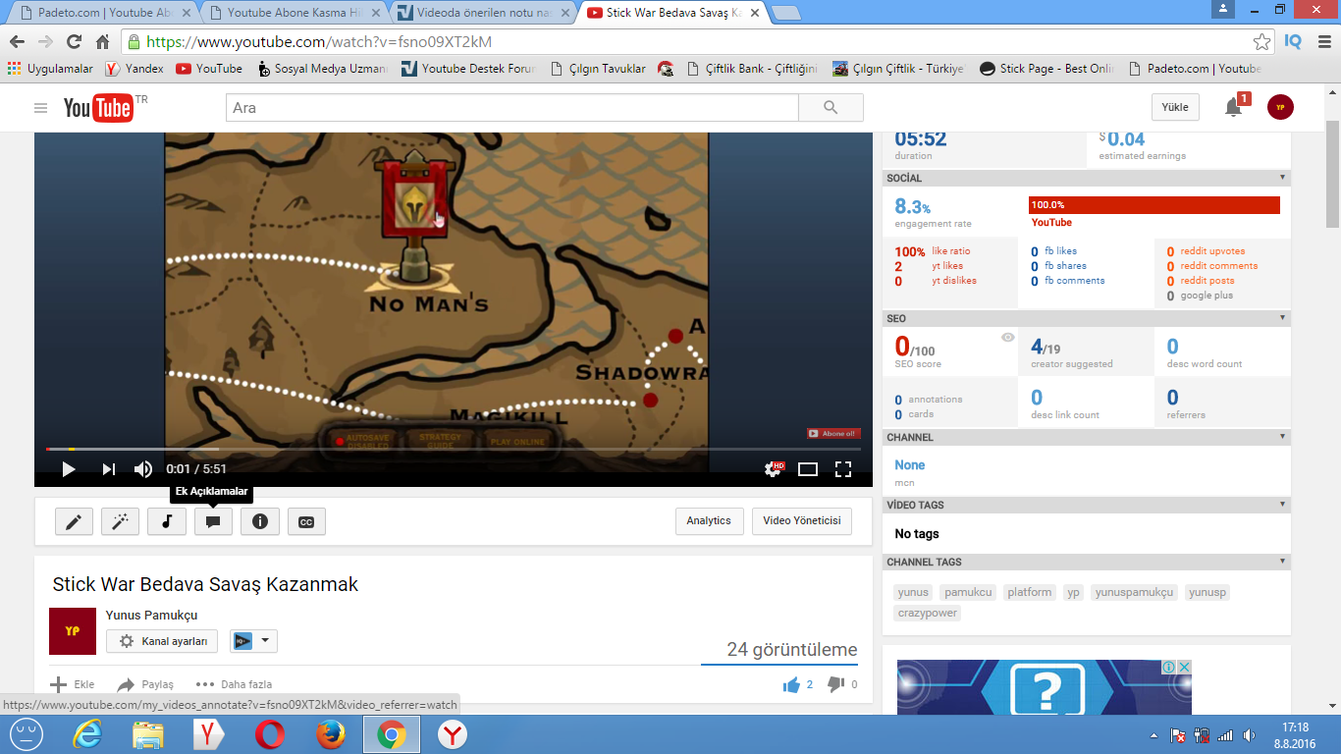Open the Chrome home page button

pos(102,42)
